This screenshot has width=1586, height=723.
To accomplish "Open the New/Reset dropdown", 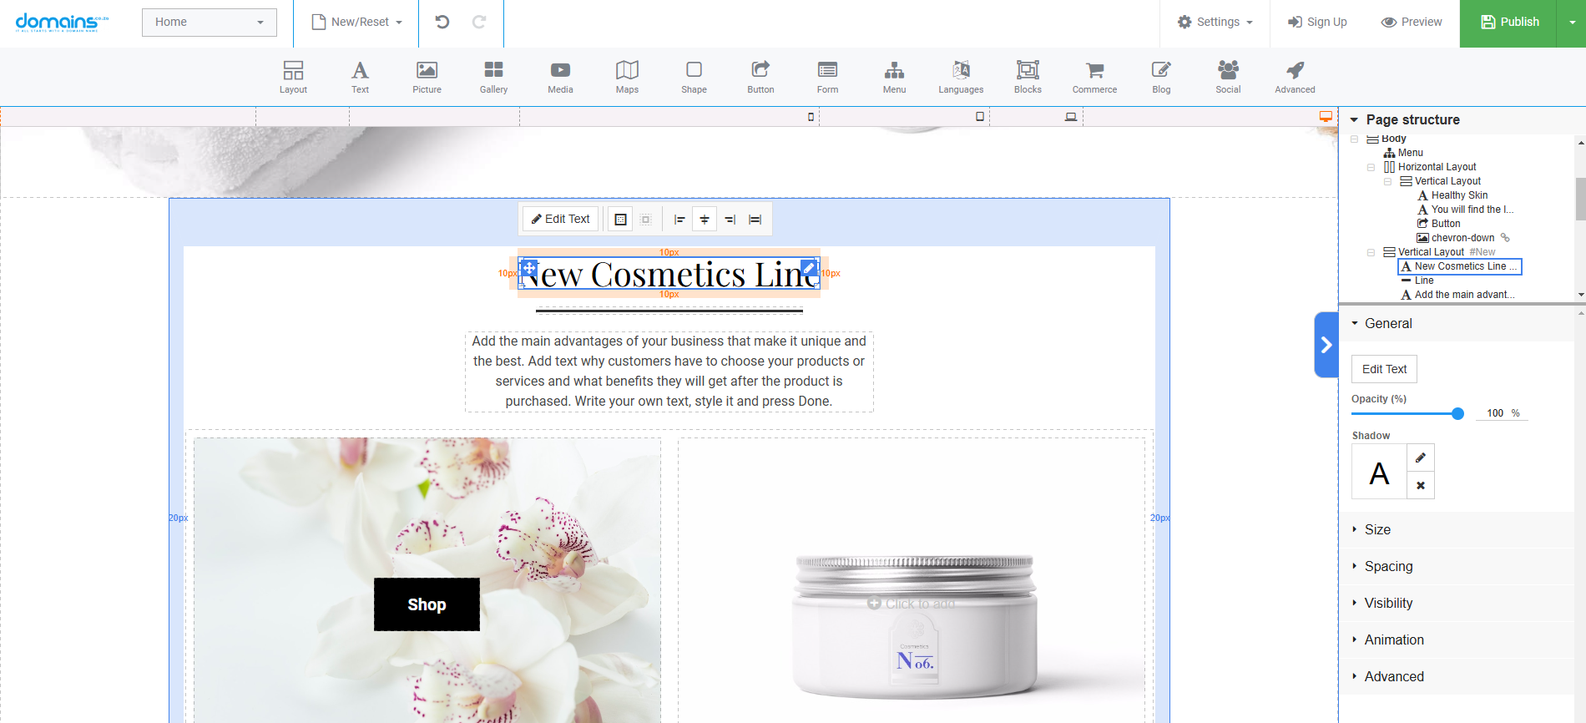I will [x=356, y=22].
